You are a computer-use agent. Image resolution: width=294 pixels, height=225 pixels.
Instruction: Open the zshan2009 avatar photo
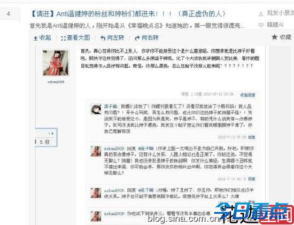click(x=56, y=63)
